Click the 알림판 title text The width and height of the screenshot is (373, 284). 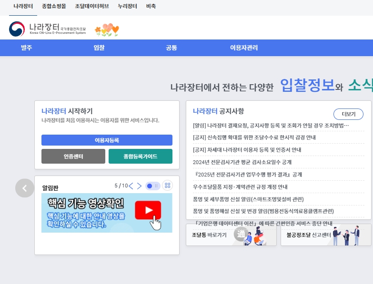point(50,188)
